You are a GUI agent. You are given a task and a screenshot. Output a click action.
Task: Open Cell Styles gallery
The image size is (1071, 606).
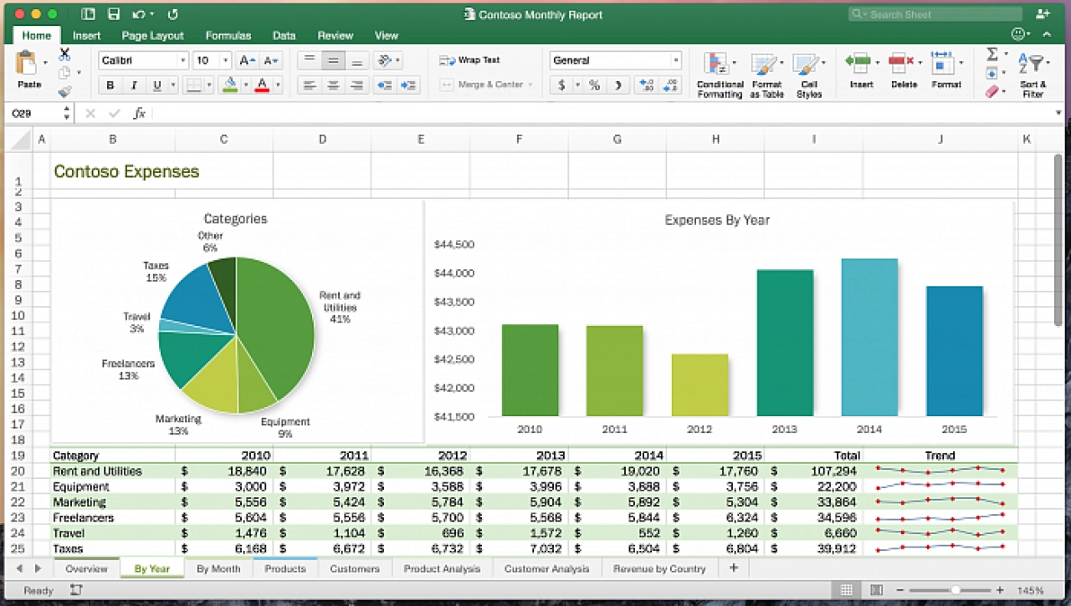pyautogui.click(x=808, y=75)
